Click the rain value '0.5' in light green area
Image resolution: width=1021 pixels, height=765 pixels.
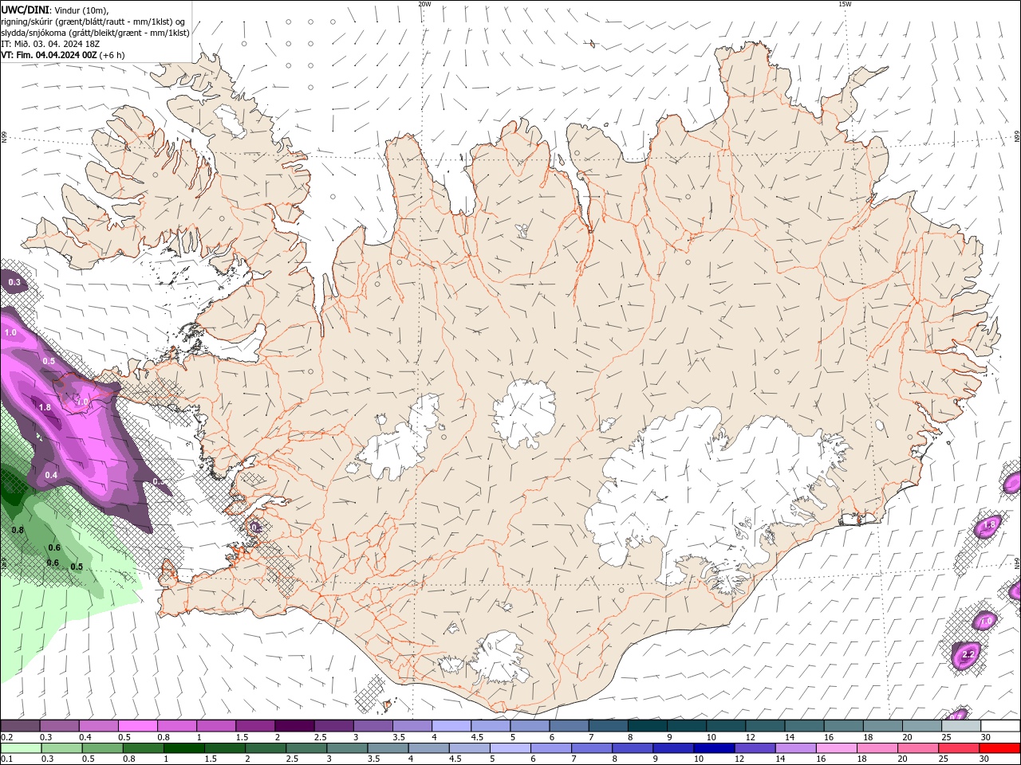coord(77,567)
